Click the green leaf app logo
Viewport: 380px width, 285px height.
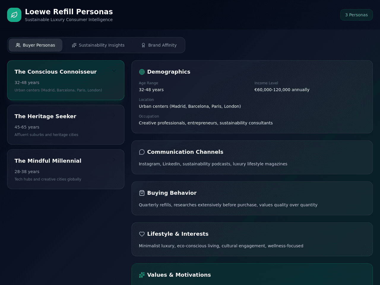tap(14, 15)
